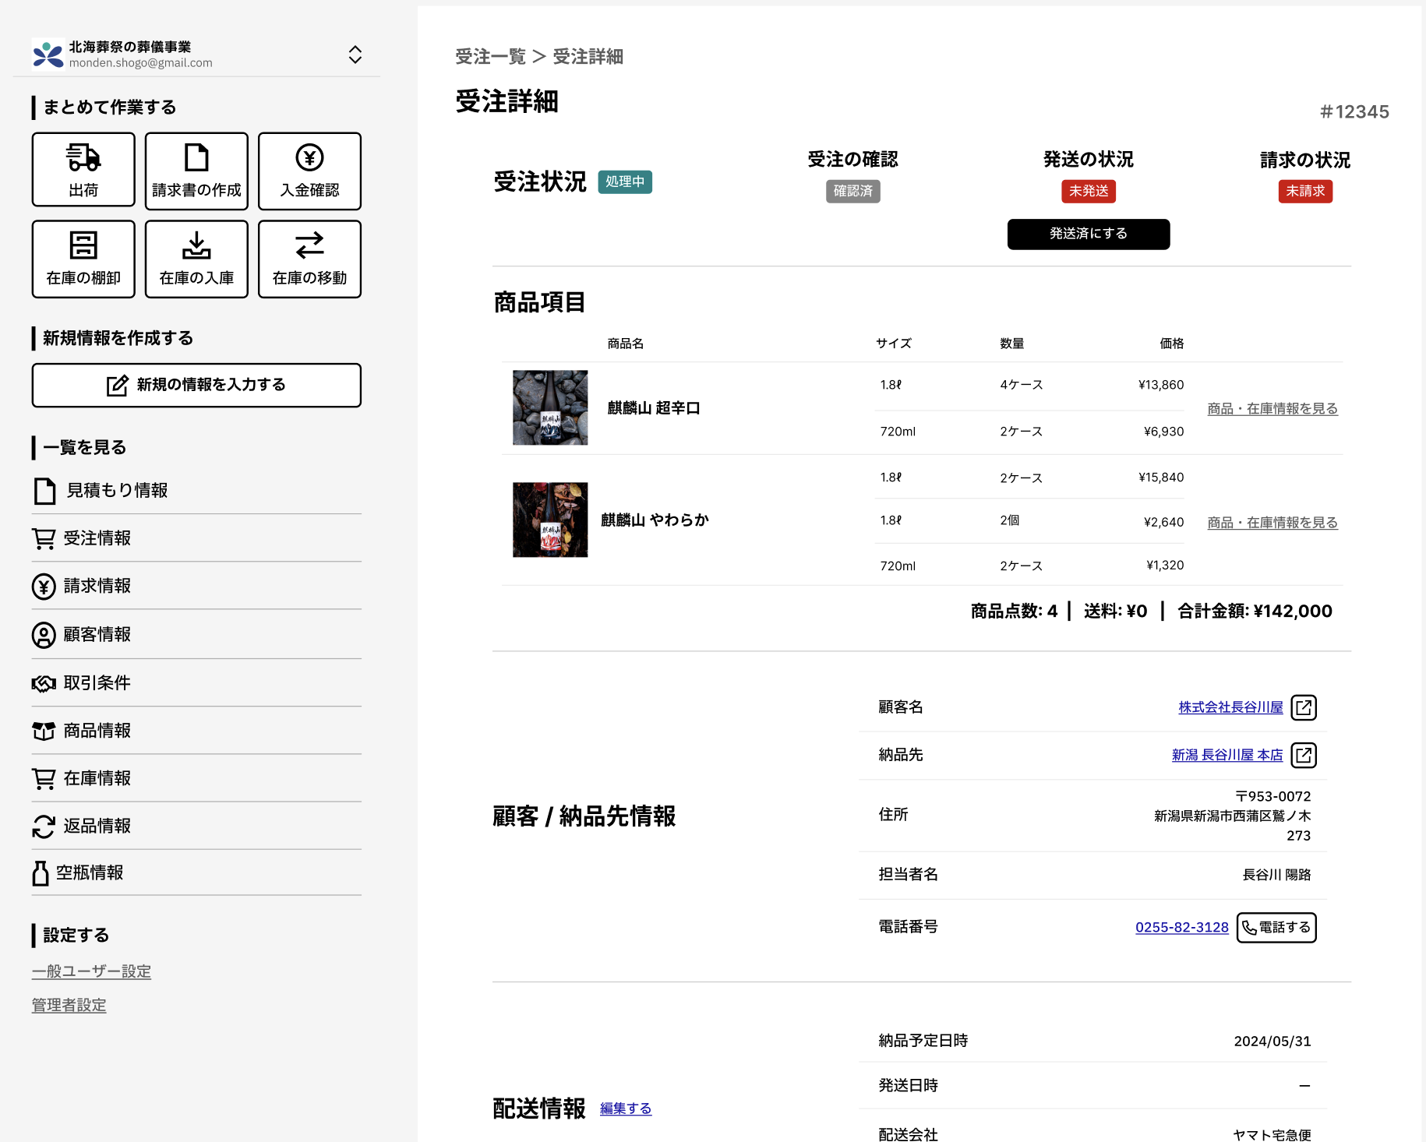Open external link icon beside 株式会社長谷川屋

coord(1304,707)
